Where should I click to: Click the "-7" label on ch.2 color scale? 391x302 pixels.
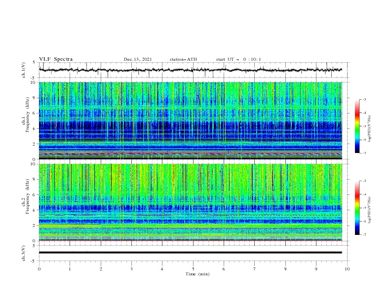pyautogui.click(x=364, y=235)
